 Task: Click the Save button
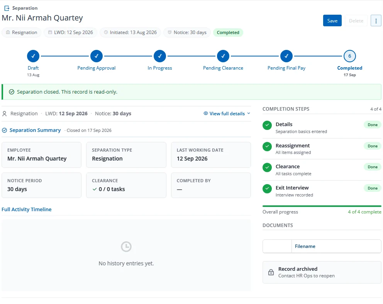click(x=332, y=21)
